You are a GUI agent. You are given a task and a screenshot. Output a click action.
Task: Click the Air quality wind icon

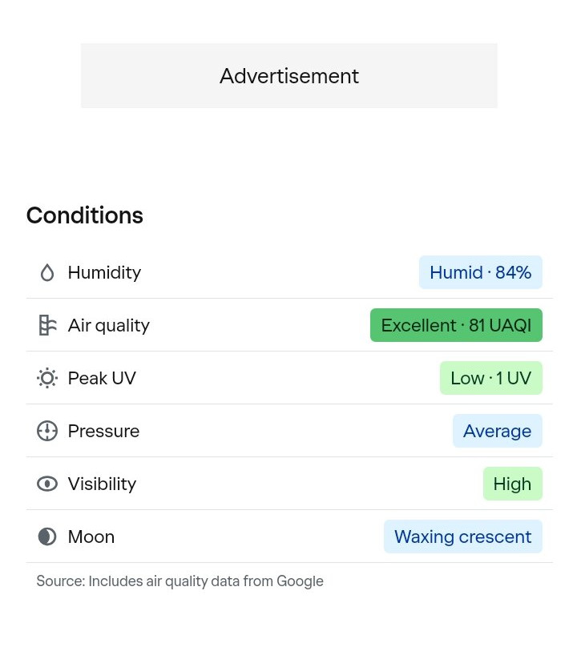[47, 325]
